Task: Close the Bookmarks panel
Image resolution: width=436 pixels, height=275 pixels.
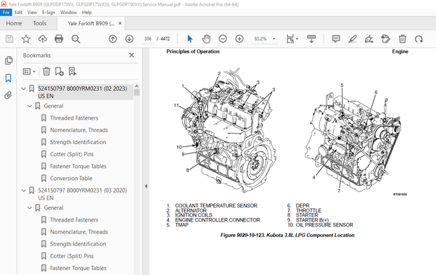Action: 132,55
